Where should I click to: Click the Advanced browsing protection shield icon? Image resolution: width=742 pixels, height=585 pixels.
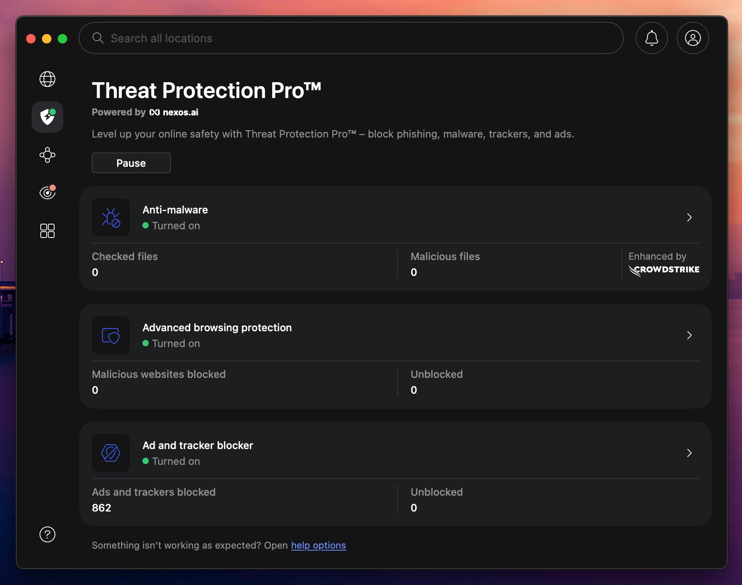[111, 335]
